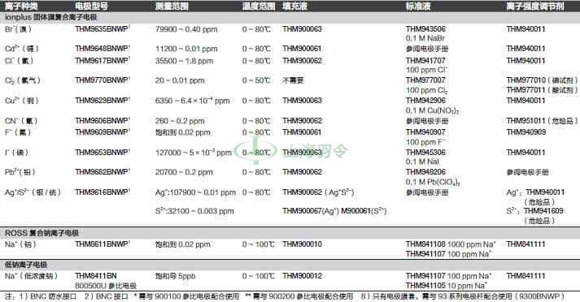The width and height of the screenshot is (580, 302).
Task: Select electrode model THM9616BNWP
Action: [x=102, y=192]
